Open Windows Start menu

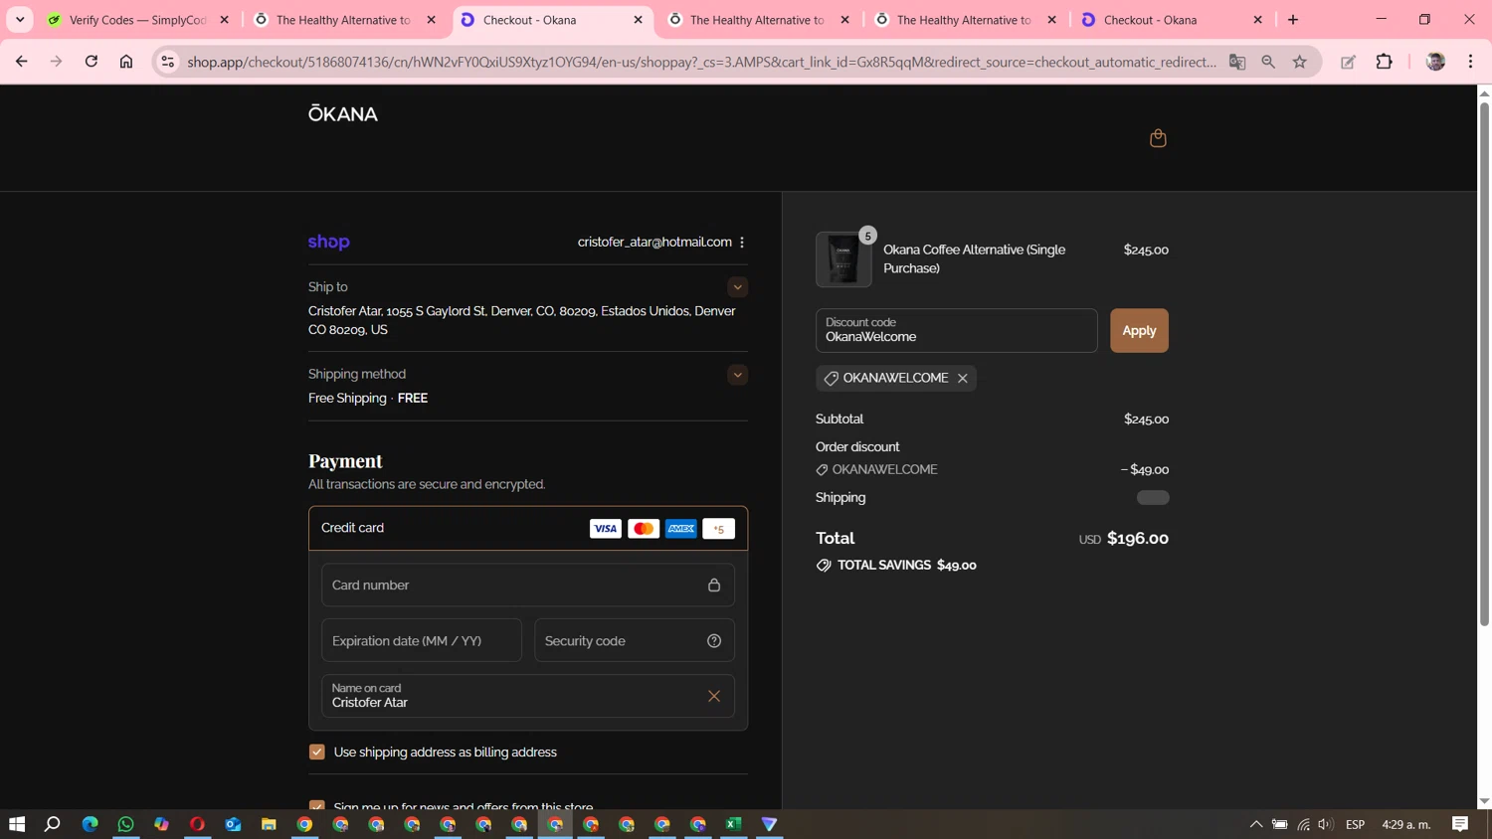pos(17,824)
